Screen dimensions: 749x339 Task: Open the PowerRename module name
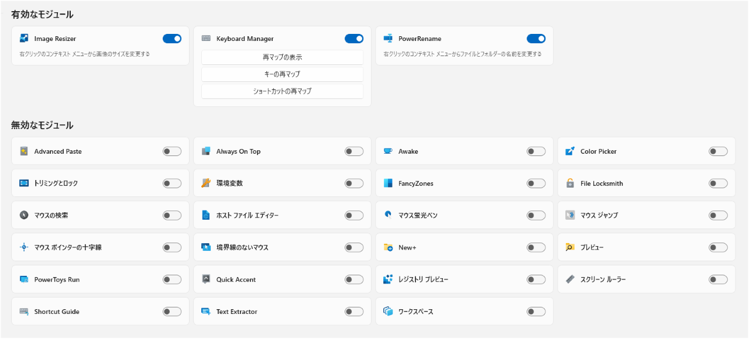[x=420, y=39]
